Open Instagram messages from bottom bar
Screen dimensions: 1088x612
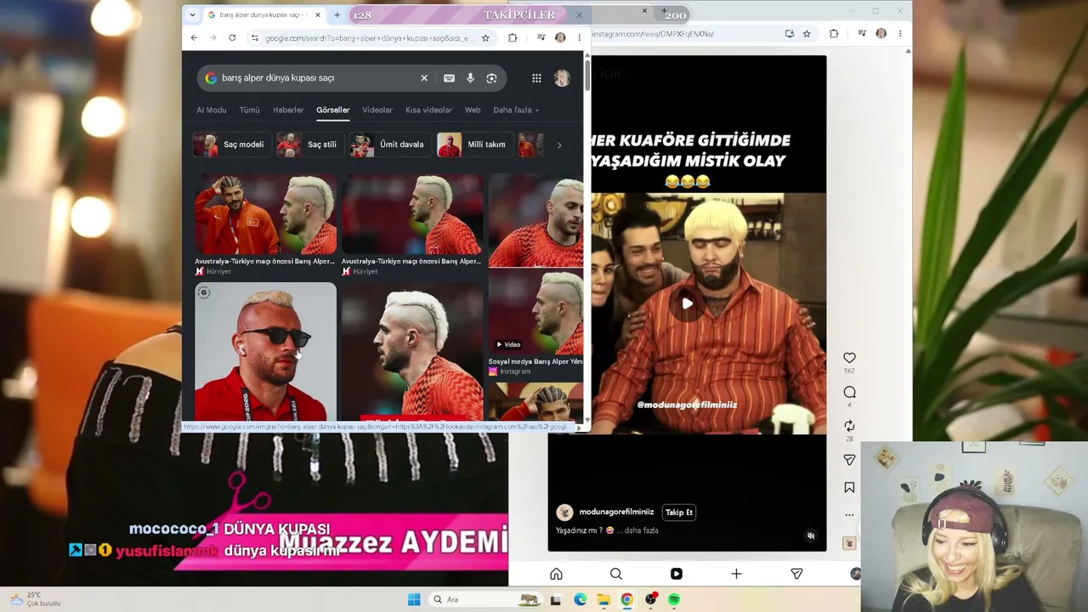796,574
